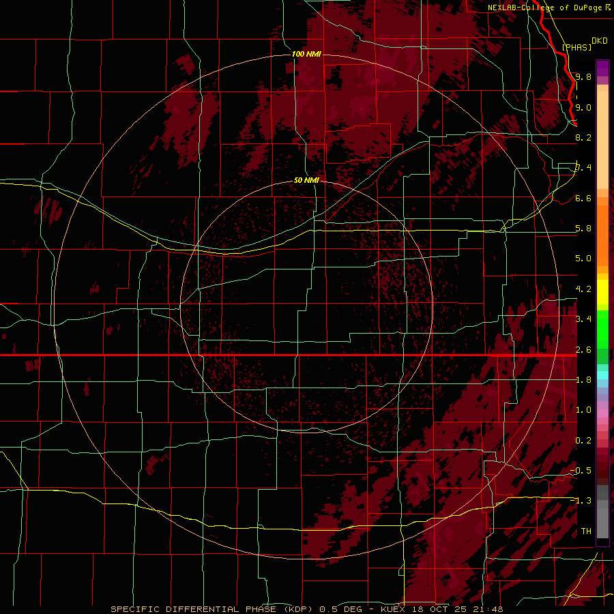This screenshot has width=614, height=614.
Task: Click the 6.6 value on color scale
Action: 583,198
